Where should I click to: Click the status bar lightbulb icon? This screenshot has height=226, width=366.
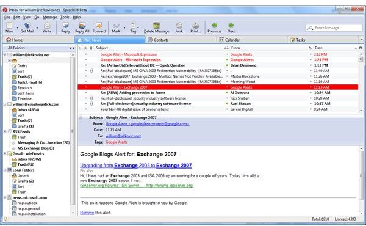pos(5,219)
